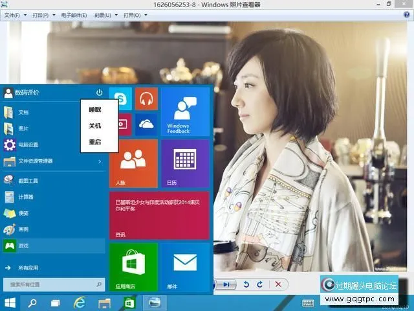Open Internet Explorer from the taskbar
This screenshot has width=414, height=311.
click(80, 303)
